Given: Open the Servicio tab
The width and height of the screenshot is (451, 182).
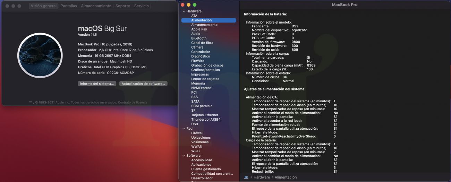Looking at the screenshot, I should coord(141,6).
